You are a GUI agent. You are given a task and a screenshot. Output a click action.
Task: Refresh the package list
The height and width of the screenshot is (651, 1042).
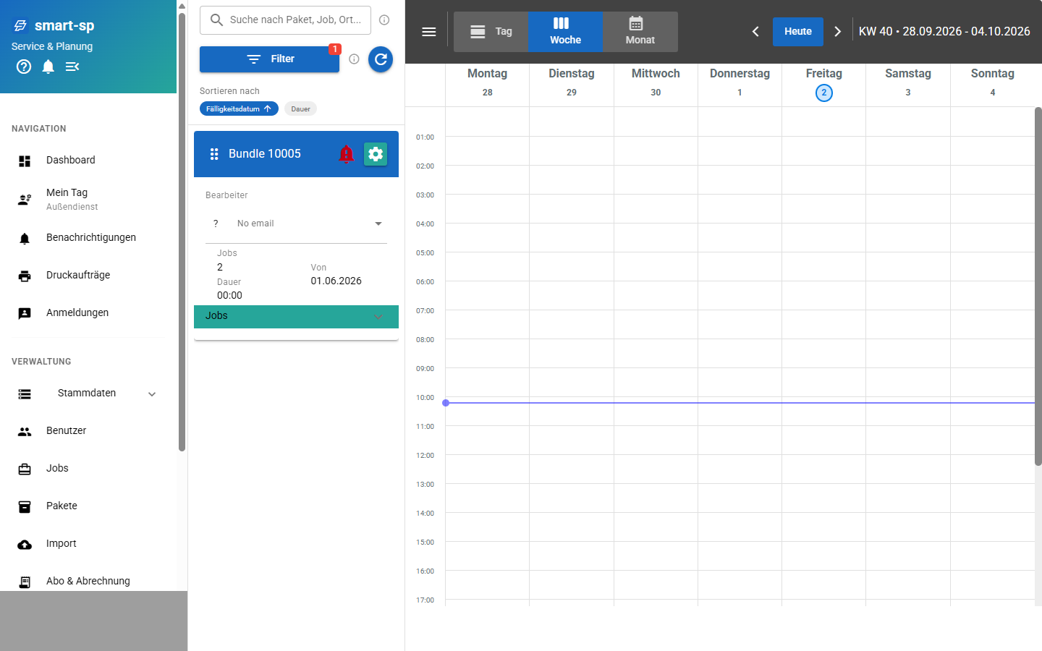(381, 59)
